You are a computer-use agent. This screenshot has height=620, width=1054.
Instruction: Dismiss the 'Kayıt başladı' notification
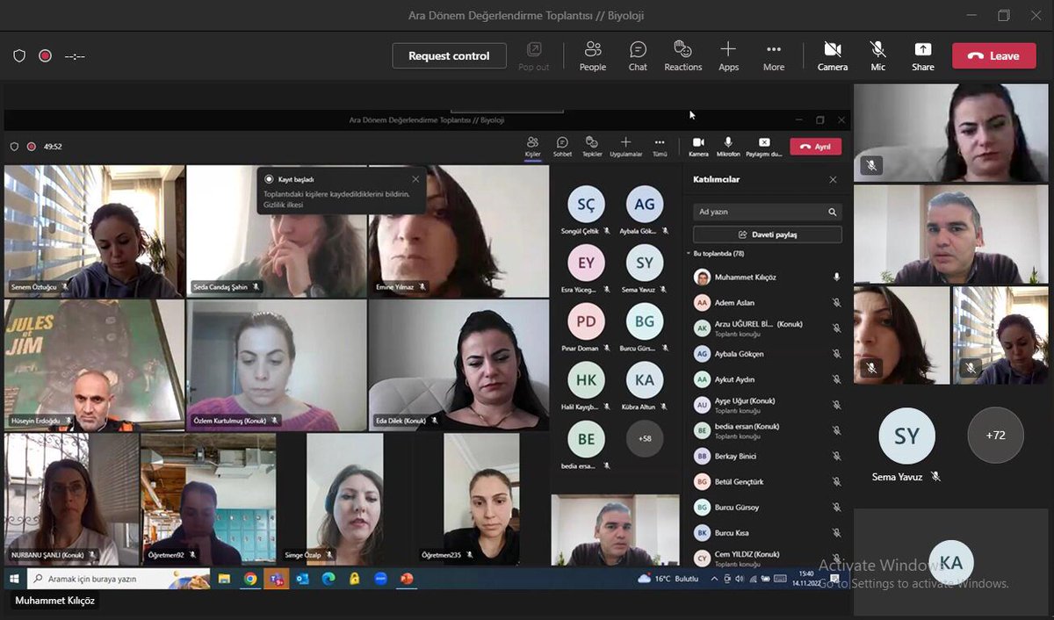[415, 179]
